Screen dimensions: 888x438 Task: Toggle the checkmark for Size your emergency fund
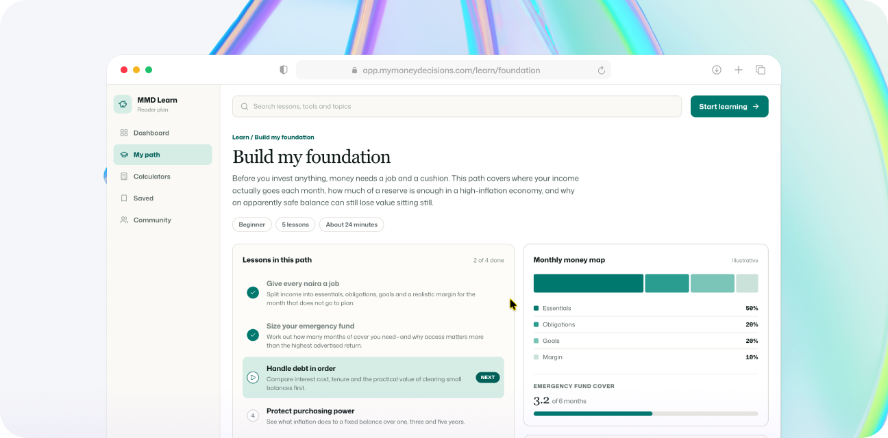click(253, 335)
